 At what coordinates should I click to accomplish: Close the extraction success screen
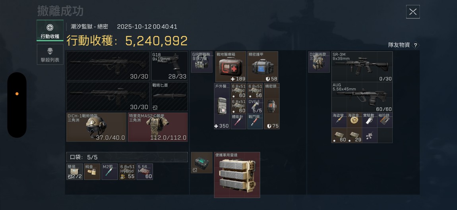pyautogui.click(x=413, y=12)
